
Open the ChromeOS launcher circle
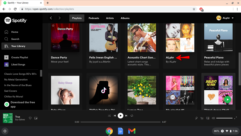pyautogui.click(x=5, y=131)
